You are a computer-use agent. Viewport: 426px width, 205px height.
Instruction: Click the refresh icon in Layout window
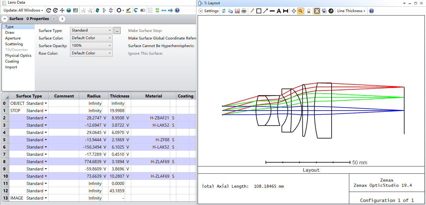click(224, 11)
